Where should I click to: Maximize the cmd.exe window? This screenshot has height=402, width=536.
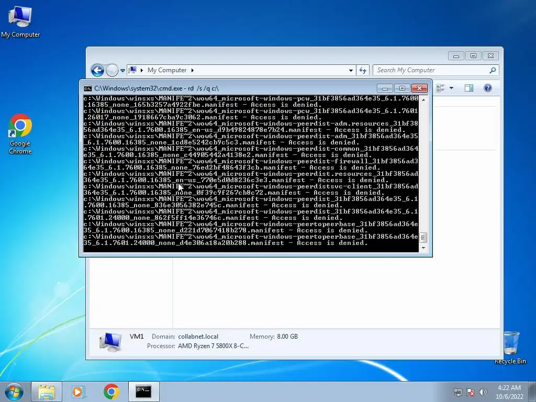point(402,88)
